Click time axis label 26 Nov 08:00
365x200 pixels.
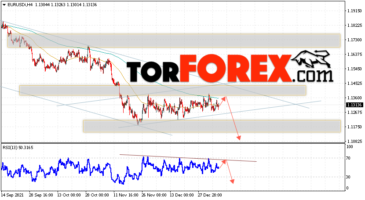click(x=154, y=195)
